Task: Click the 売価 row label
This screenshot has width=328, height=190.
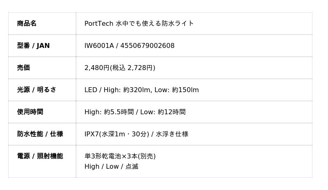Action: click(x=23, y=68)
